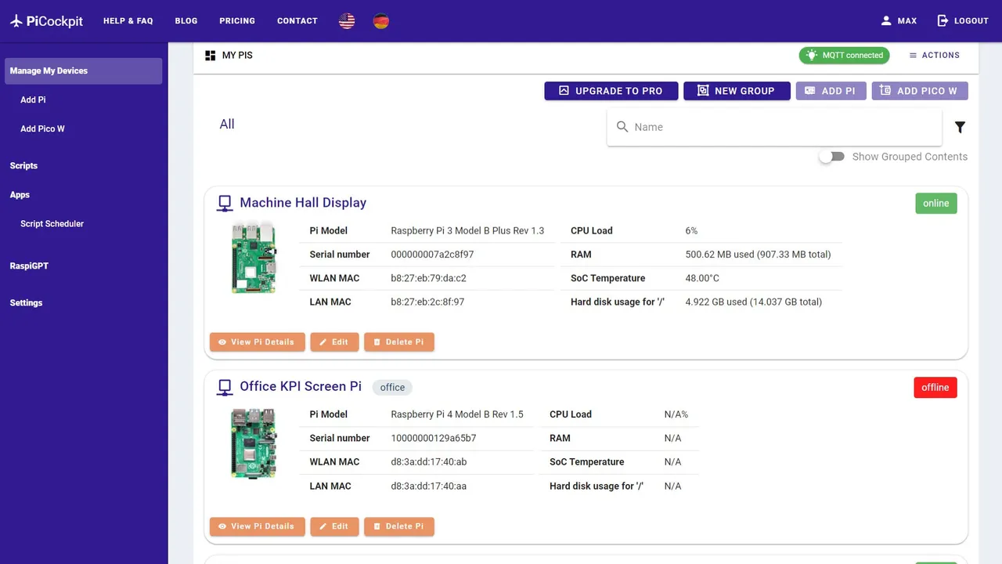Image resolution: width=1002 pixels, height=564 pixels.
Task: Click the MAX account link
Action: click(899, 21)
